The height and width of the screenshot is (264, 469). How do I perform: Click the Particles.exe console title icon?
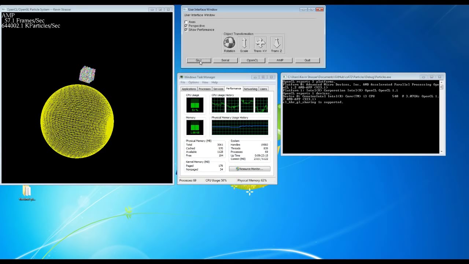pyautogui.click(x=285, y=77)
